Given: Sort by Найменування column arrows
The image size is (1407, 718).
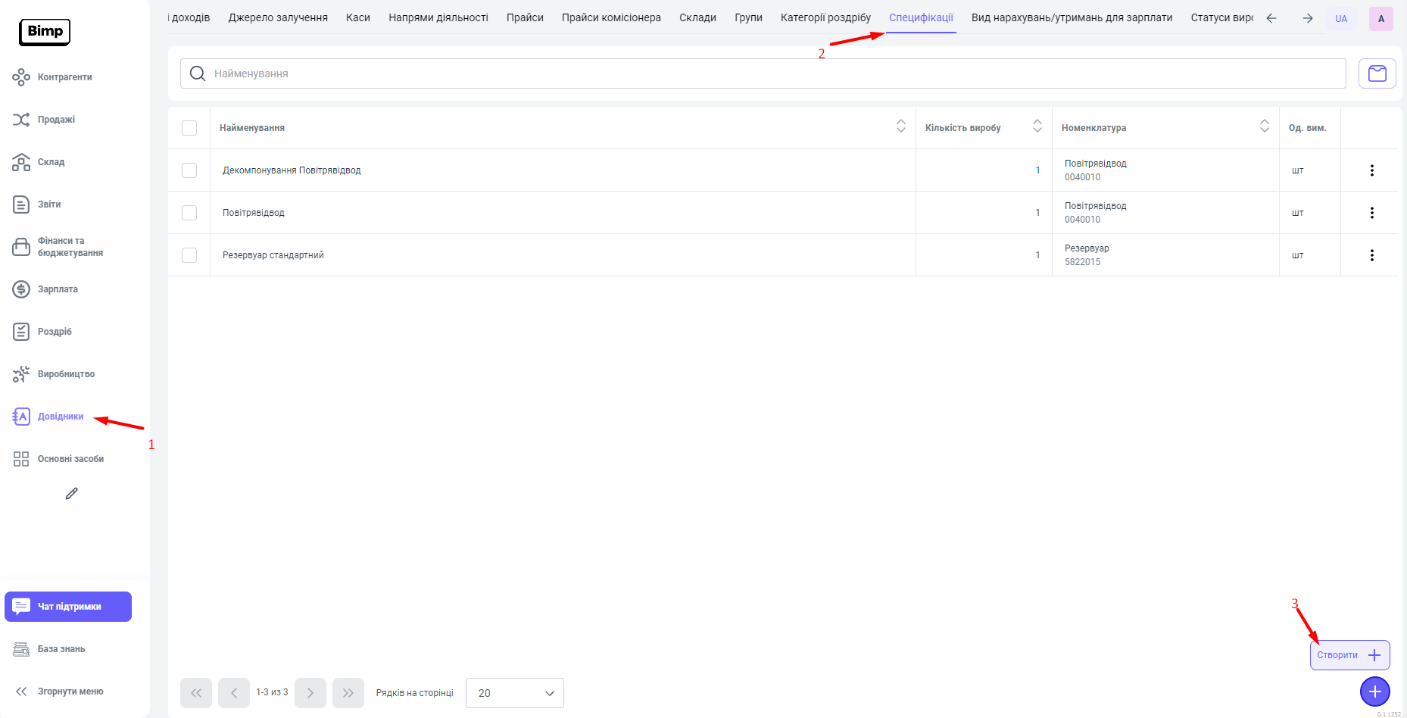Looking at the screenshot, I should (x=900, y=126).
